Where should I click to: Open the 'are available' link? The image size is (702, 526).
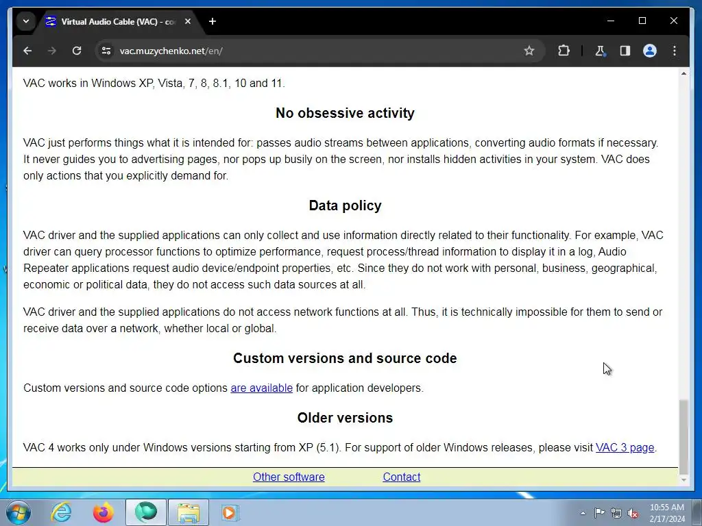coord(261,388)
